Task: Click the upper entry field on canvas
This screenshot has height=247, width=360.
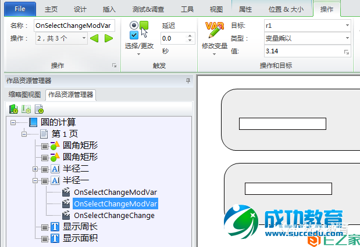Action: (283, 124)
